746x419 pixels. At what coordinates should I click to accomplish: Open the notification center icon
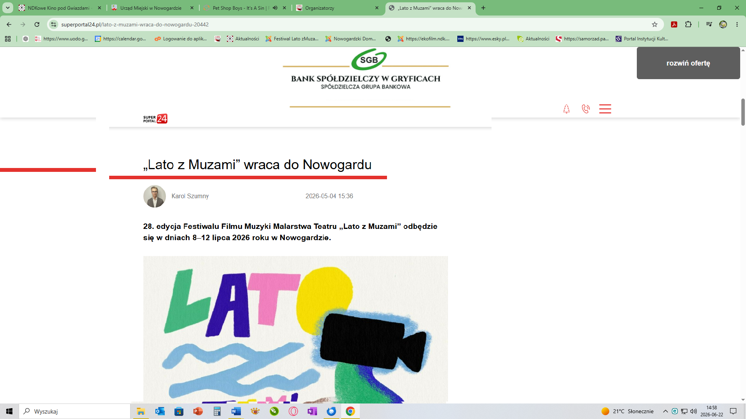[733, 411]
